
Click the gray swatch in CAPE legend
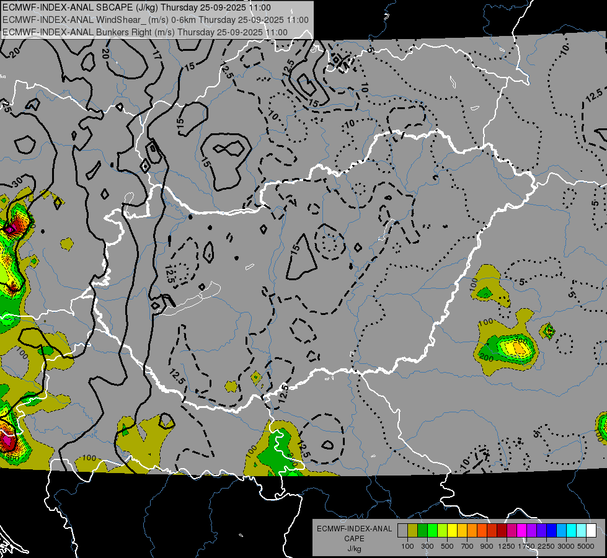point(402,530)
